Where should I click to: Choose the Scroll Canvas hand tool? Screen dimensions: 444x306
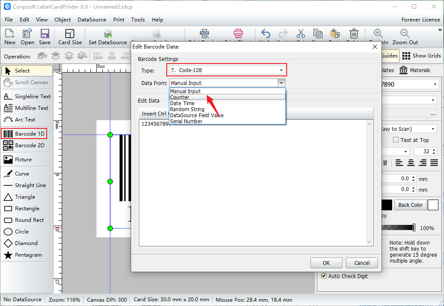tap(27, 82)
